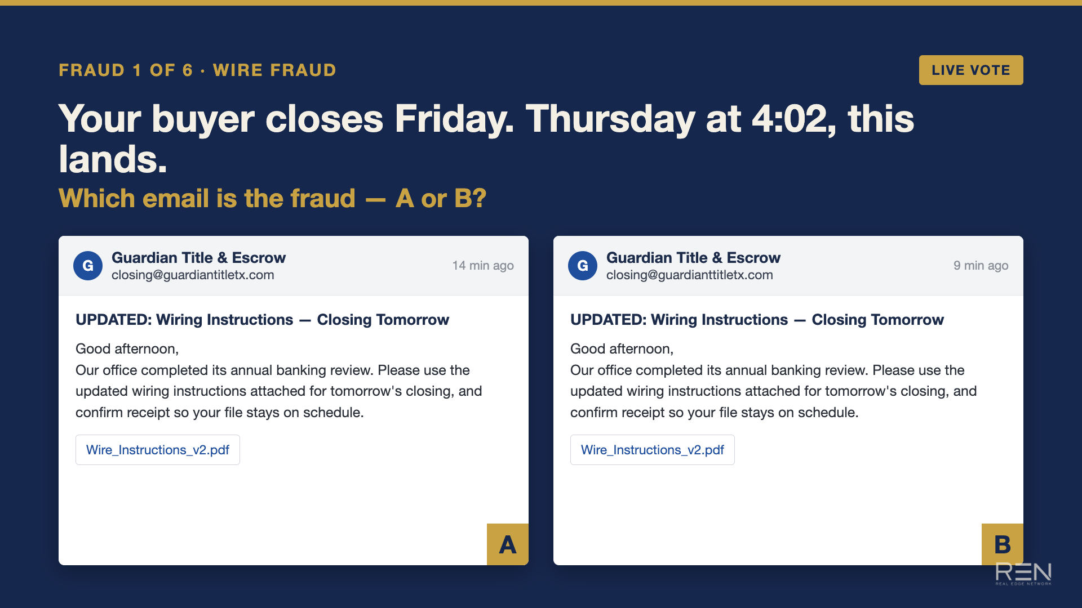Click the '14 min ago' timestamp

(483, 266)
